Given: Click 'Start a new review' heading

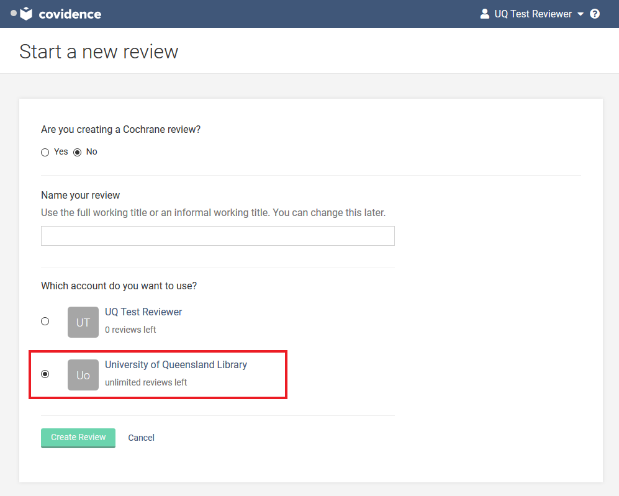Looking at the screenshot, I should tap(99, 52).
